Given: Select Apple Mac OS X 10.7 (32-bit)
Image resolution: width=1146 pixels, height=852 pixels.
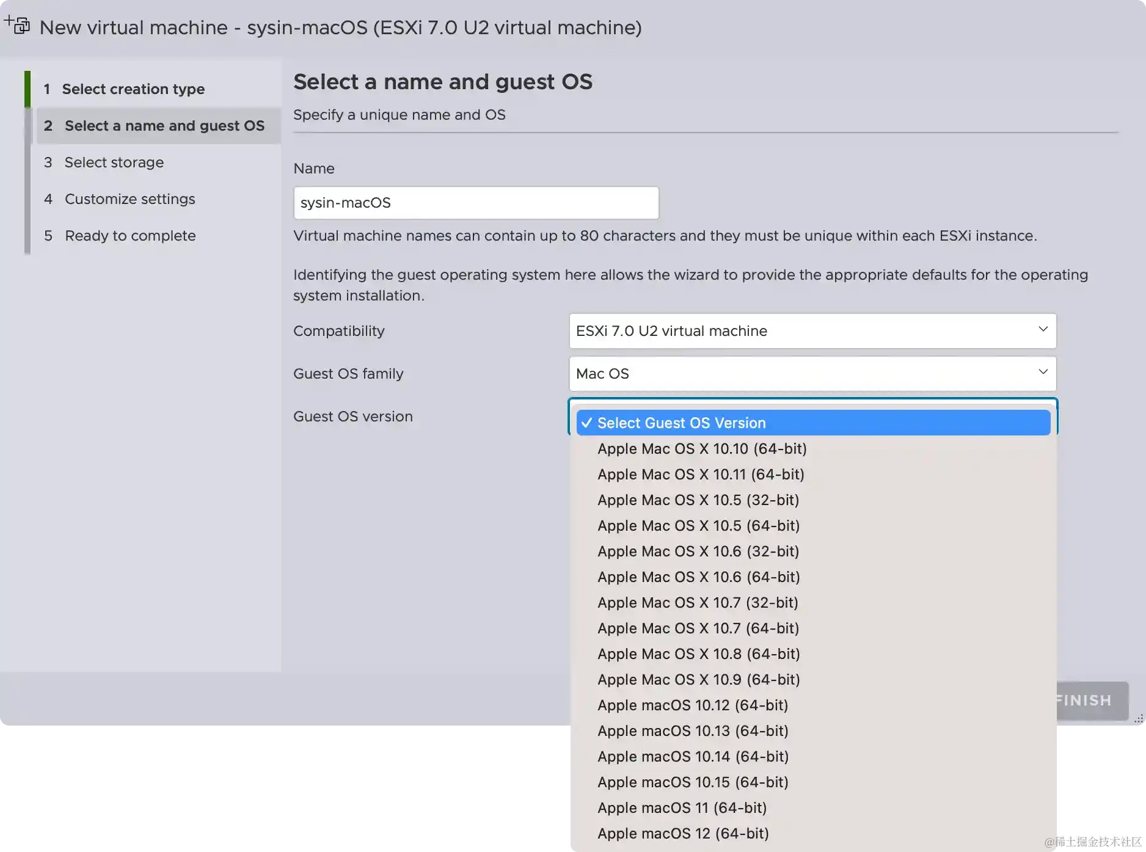Looking at the screenshot, I should (697, 602).
